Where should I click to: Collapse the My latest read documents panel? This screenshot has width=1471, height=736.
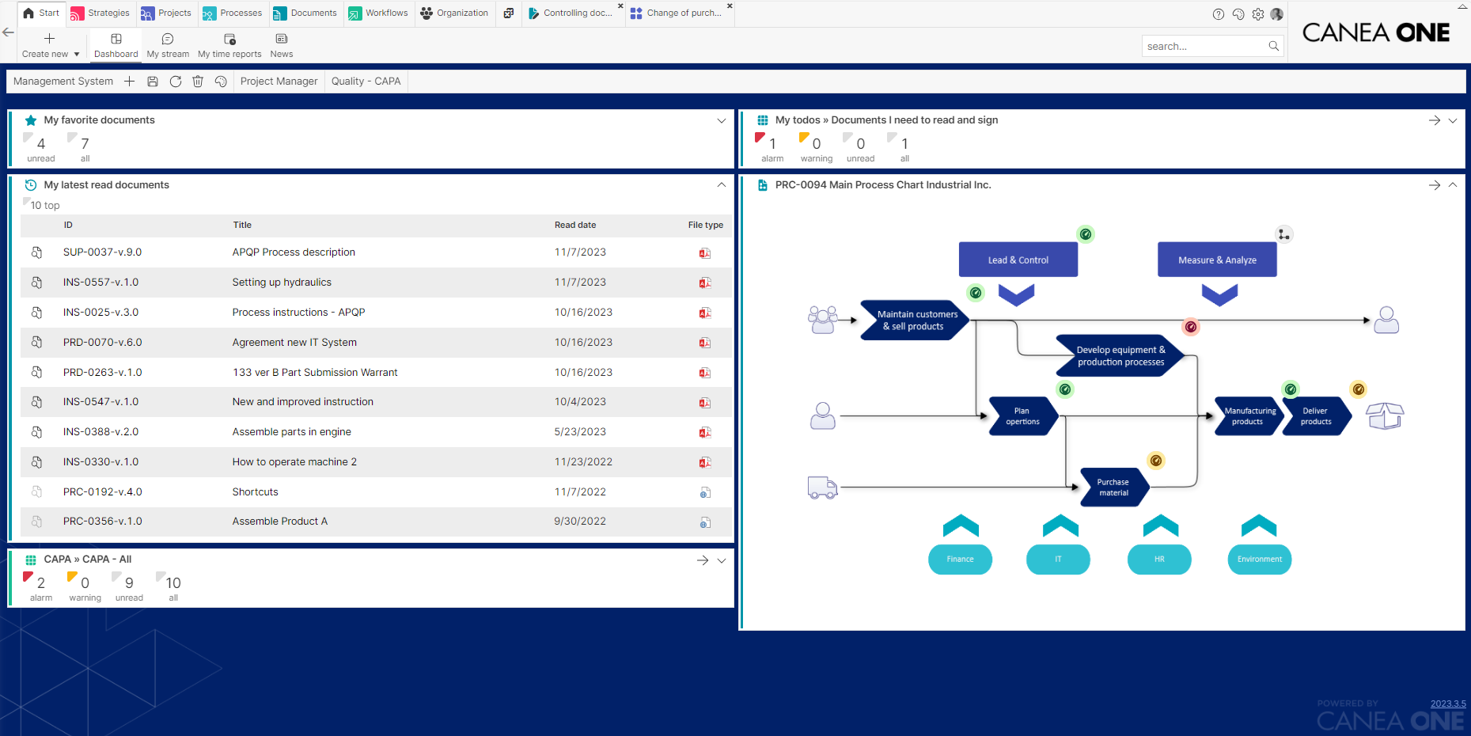721,185
